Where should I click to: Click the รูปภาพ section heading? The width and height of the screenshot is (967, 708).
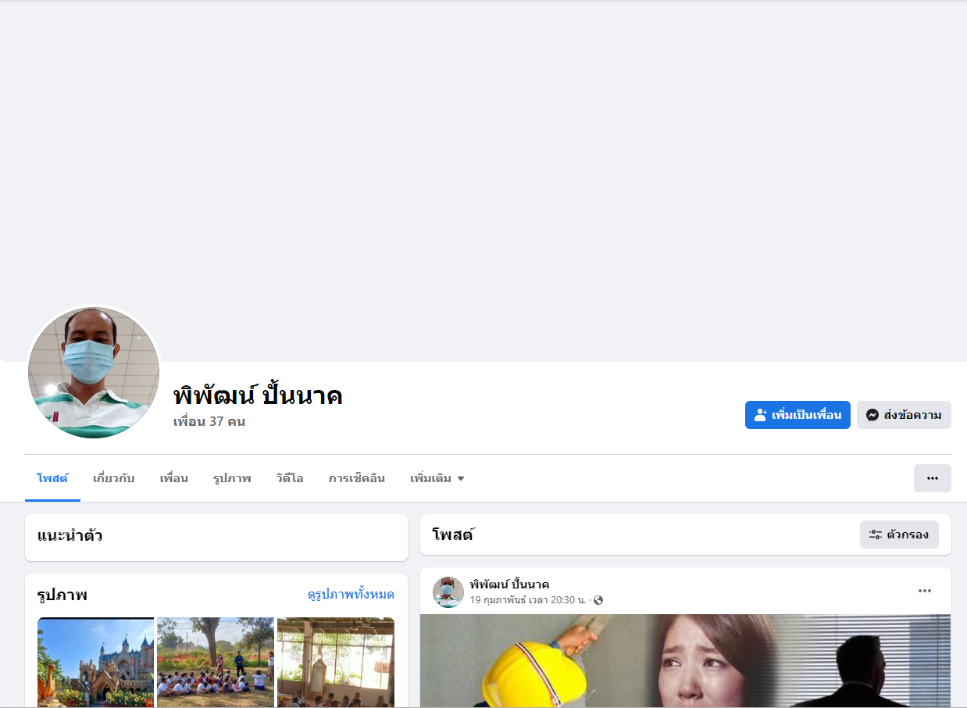pos(62,595)
